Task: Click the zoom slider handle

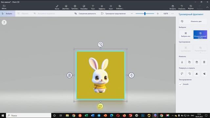Action: [145, 13]
